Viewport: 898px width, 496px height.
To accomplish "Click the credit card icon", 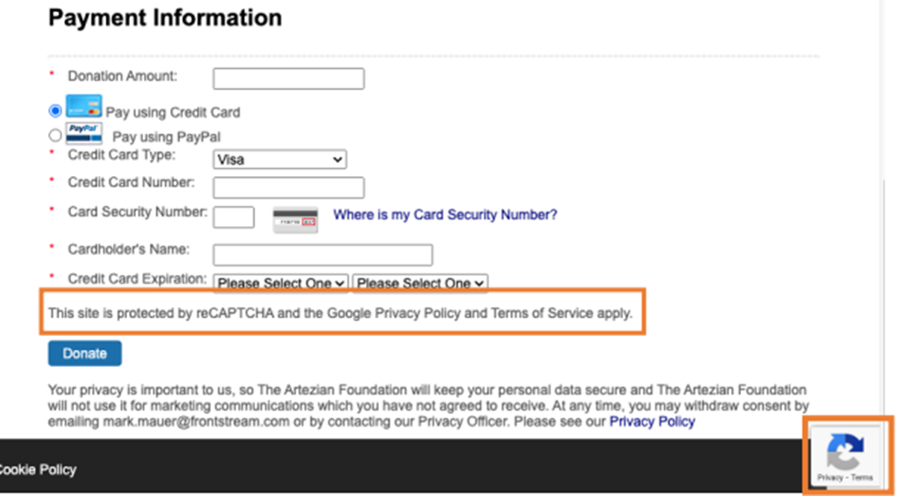I will click(84, 106).
